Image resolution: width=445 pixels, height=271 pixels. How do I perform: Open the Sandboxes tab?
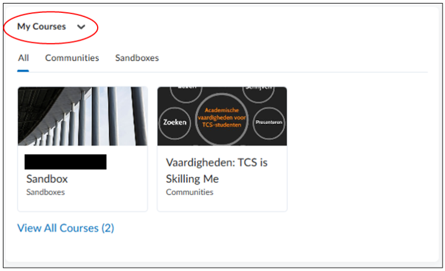pos(137,58)
